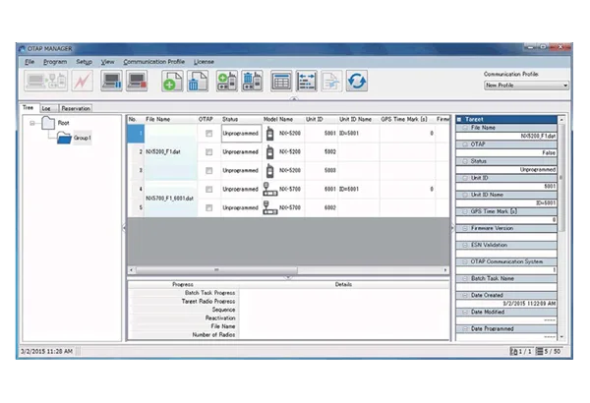Viewport: 590px width, 403px height.
Task: Click the add file green plus icon
Action: [x=172, y=81]
